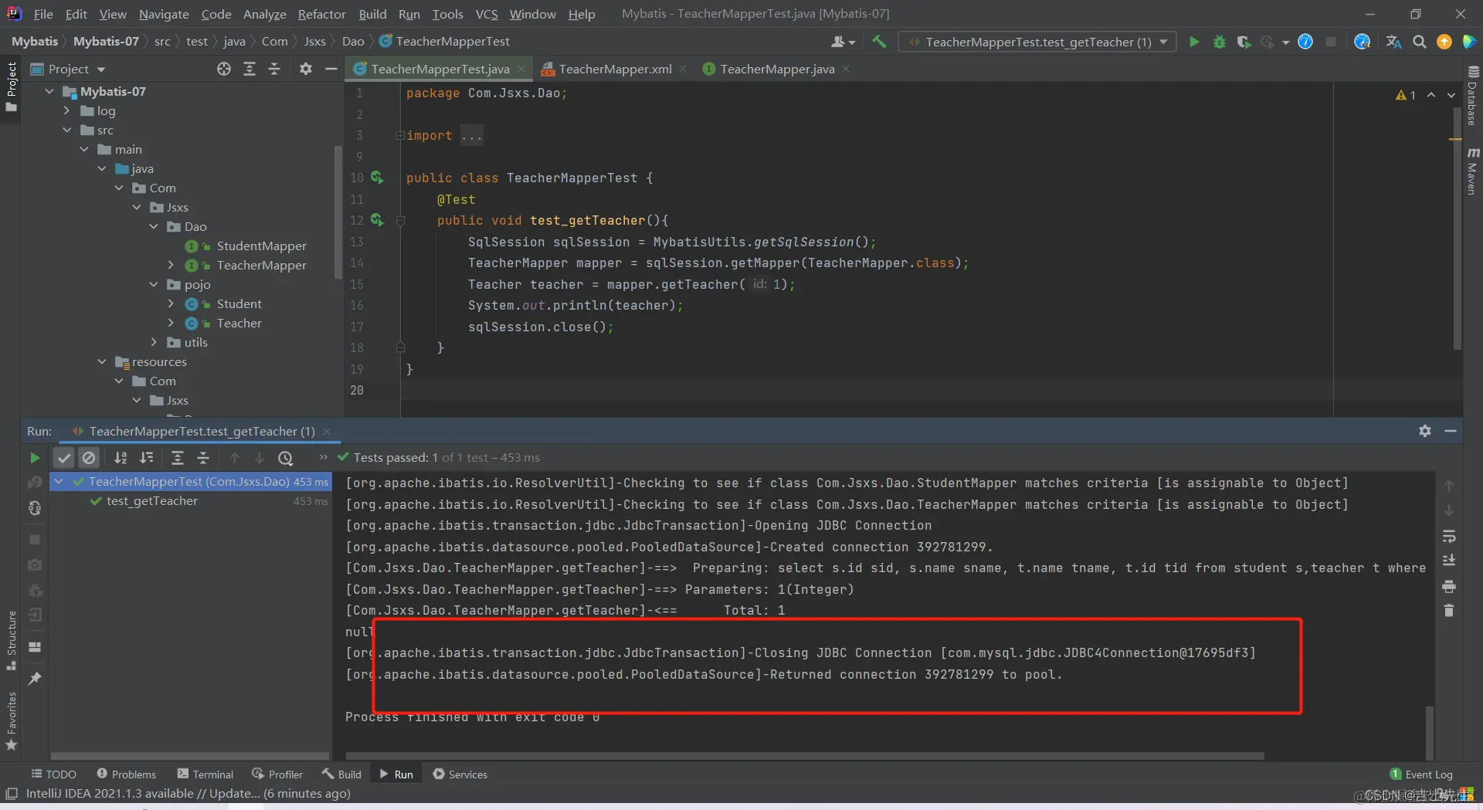
Task: Open the Profiler tool window
Action: point(277,774)
